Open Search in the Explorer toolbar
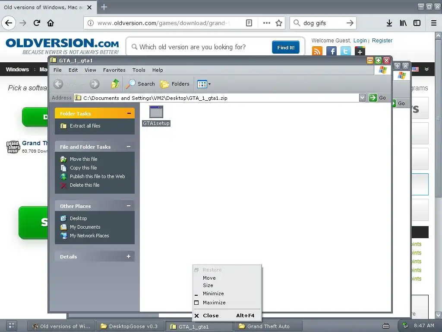Viewport: 442px width, 332px height. click(140, 84)
